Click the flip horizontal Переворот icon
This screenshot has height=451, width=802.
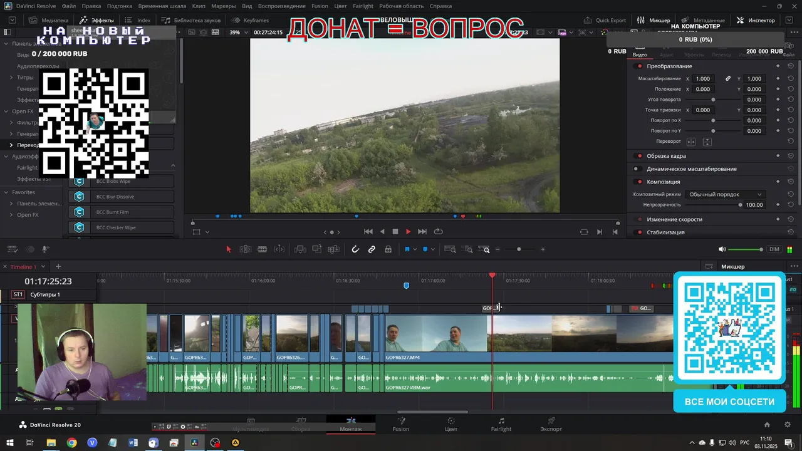(691, 142)
